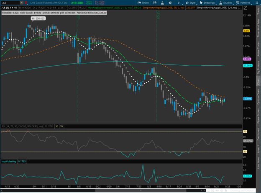Expand the /LE symbol dropdown arrow
The image size is (261, 193).
pos(22,3)
